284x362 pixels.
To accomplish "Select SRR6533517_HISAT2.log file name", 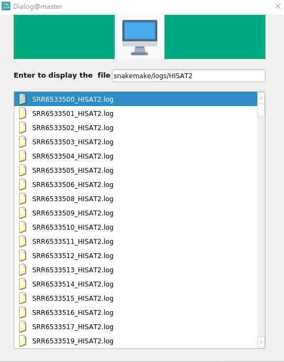I will [x=73, y=327].
